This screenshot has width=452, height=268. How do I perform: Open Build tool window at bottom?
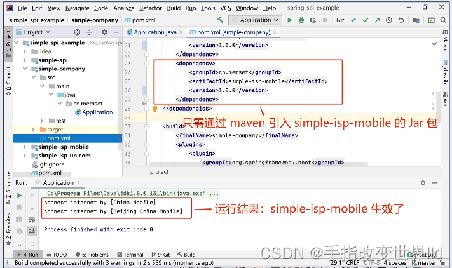coord(186,255)
